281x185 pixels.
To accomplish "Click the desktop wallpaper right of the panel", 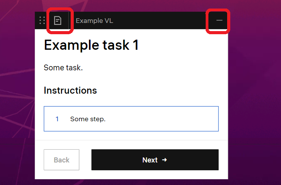I will click(254, 97).
